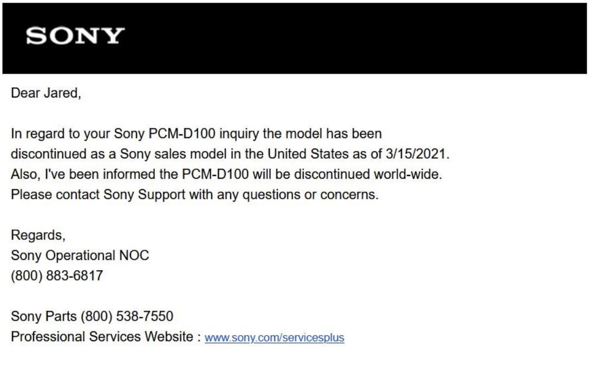The width and height of the screenshot is (591, 365).
Task: Click the 'Sony Operational NOC' signature line
Action: [x=80, y=256]
